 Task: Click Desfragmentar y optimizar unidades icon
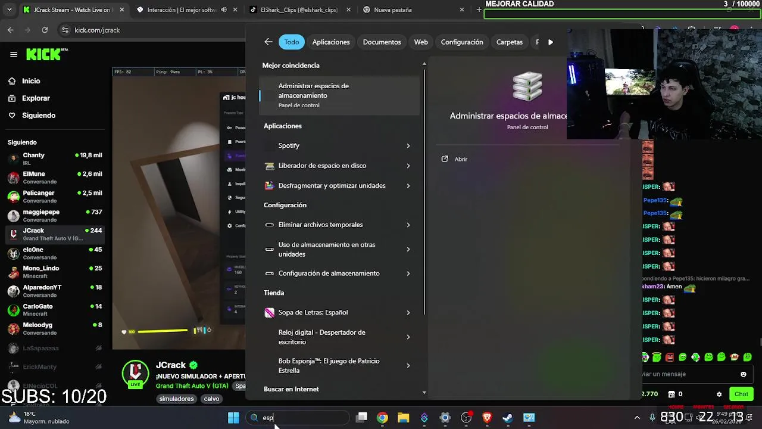point(270,185)
